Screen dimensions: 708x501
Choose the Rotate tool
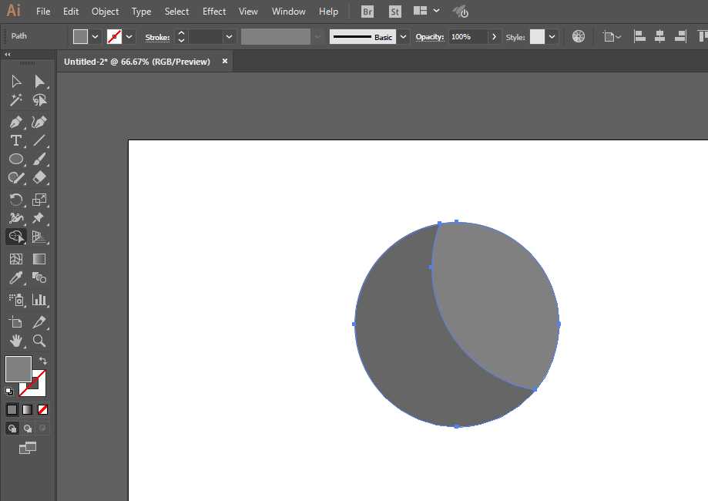(x=15, y=200)
